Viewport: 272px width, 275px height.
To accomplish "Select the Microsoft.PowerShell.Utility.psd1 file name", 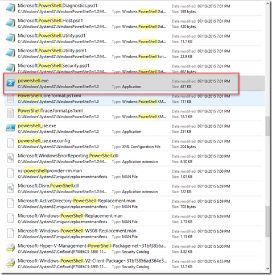I will pos(52,36).
